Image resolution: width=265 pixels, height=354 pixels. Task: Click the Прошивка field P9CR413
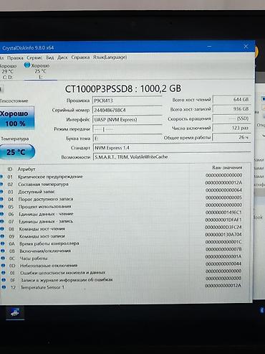tap(127, 101)
